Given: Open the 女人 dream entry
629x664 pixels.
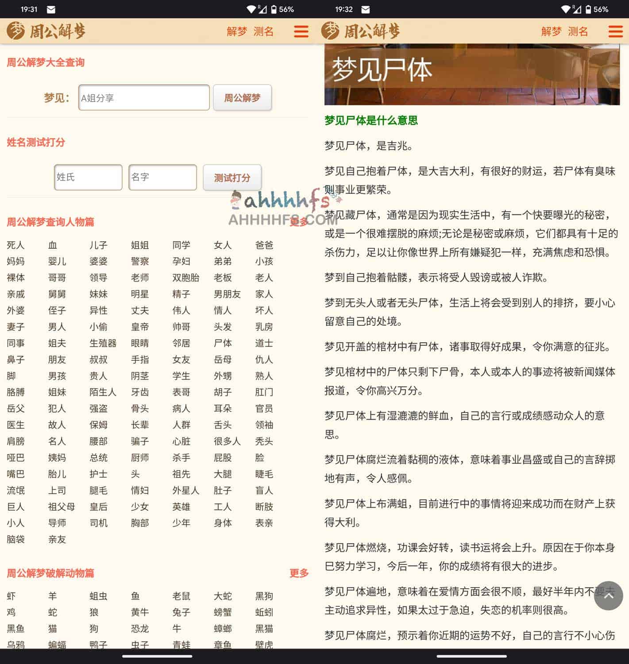Looking at the screenshot, I should click(223, 245).
